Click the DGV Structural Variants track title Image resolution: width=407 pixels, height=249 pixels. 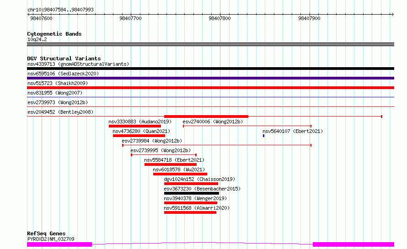(x=64, y=58)
